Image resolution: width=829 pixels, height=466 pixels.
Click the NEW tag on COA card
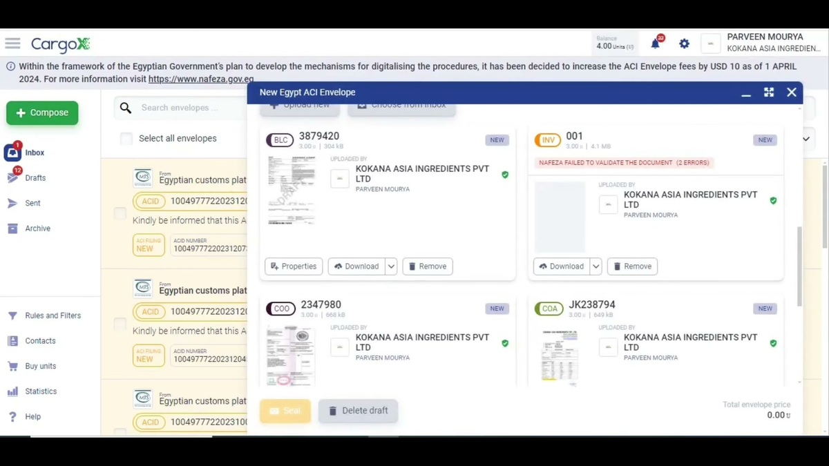[765, 309]
